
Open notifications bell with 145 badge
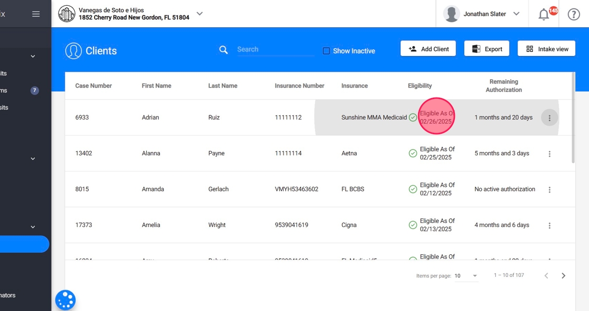point(544,14)
